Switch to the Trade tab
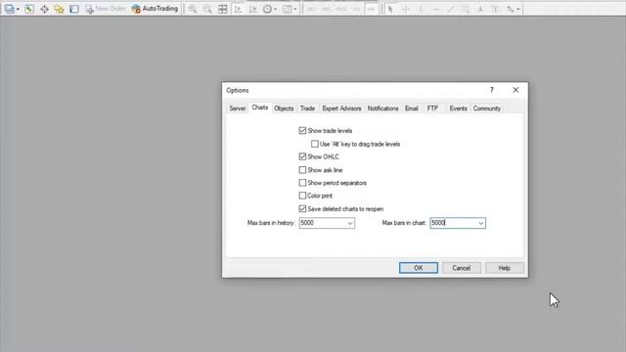 [x=307, y=109]
